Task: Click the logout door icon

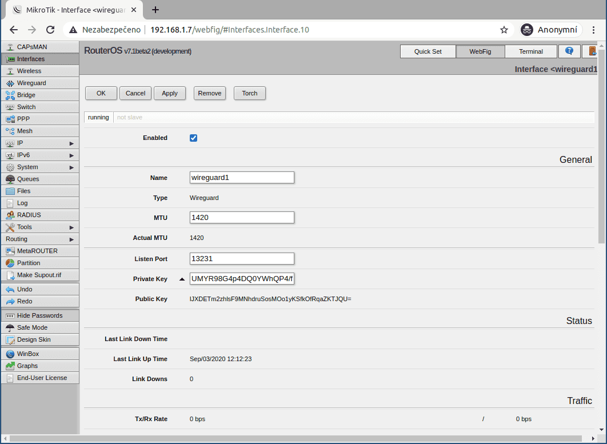Action: point(592,51)
